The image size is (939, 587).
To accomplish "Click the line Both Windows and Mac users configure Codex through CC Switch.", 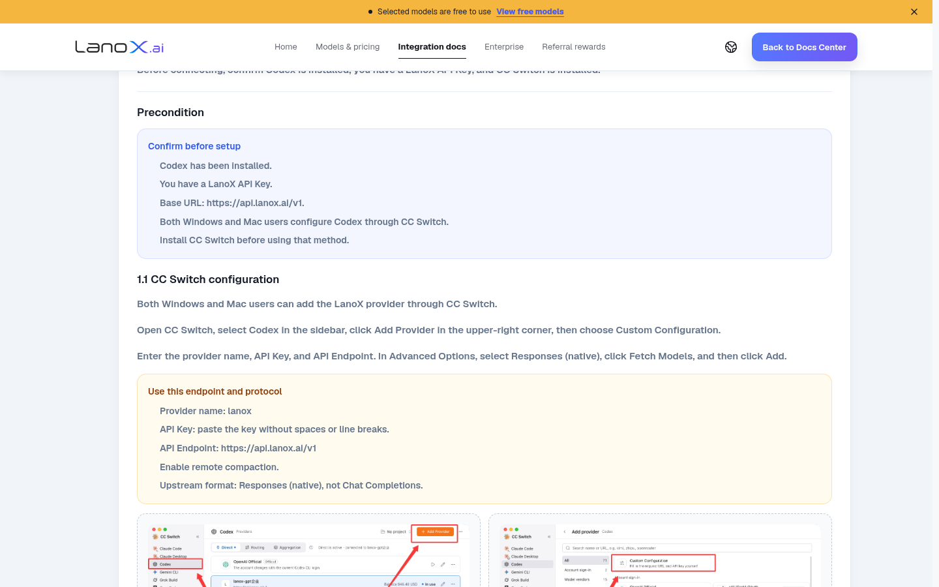I will tap(305, 222).
